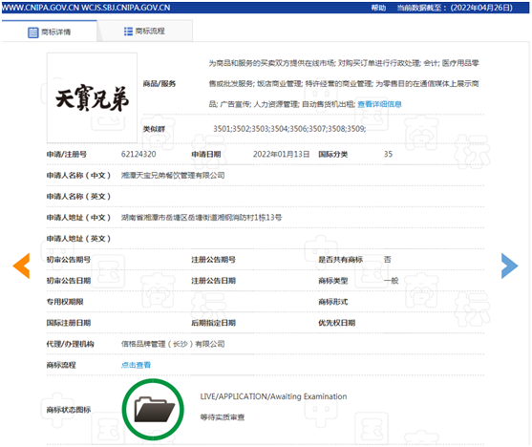The image size is (532, 447).
Task: Open the 商标详情 tab
Action: tap(50, 32)
